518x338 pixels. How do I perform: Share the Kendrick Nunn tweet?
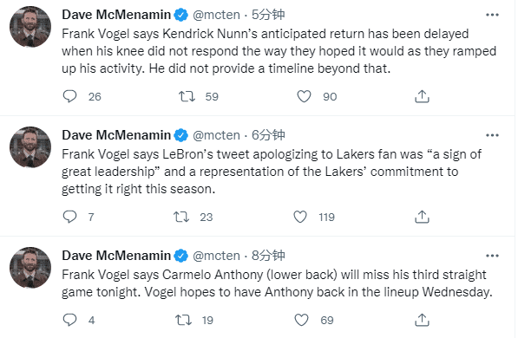point(422,96)
